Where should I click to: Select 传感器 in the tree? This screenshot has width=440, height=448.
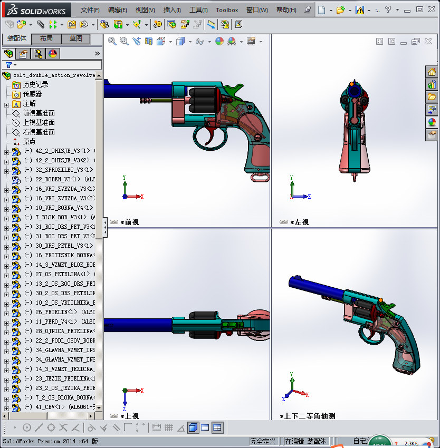tap(32, 94)
